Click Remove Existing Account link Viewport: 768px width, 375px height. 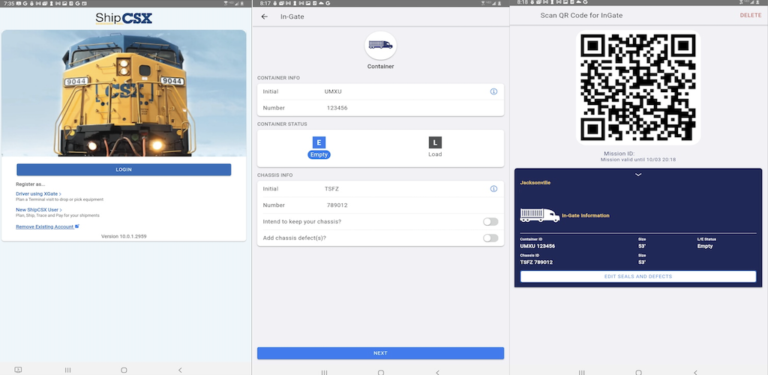click(47, 226)
